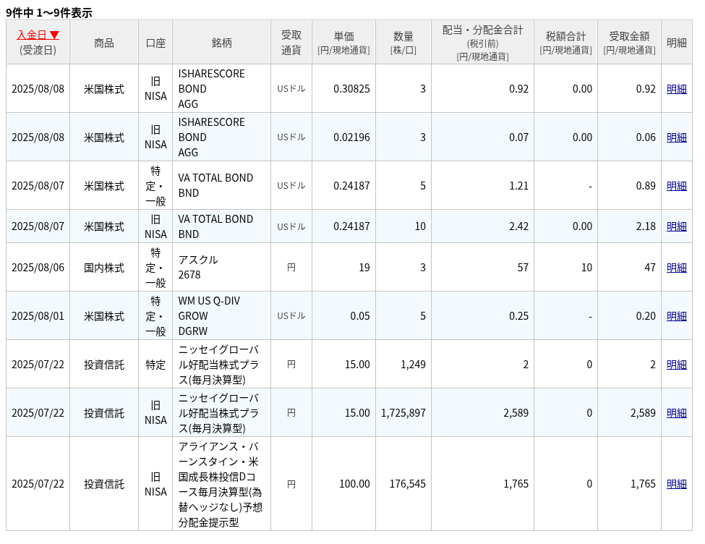Sort by the 入金日 column header link
The height and width of the screenshot is (544, 705).
pos(38,35)
